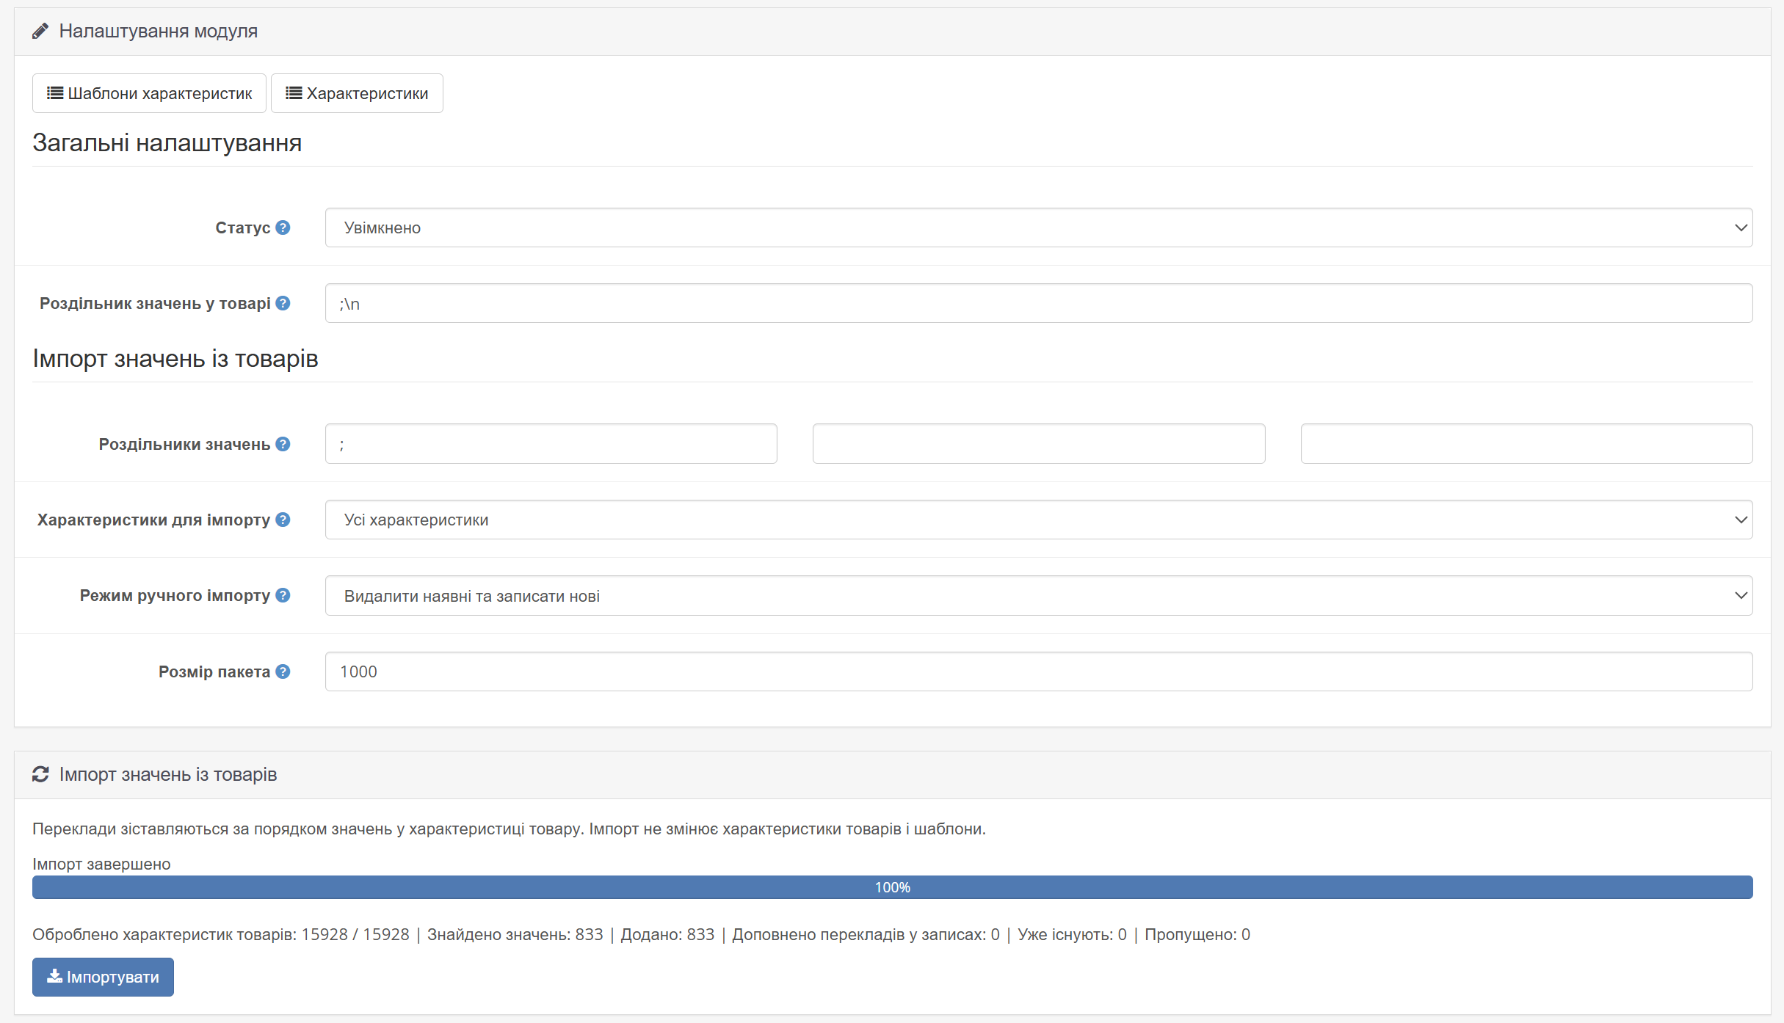Click the 100% import progress bar
This screenshot has height=1023, width=1784.
pyautogui.click(x=892, y=887)
